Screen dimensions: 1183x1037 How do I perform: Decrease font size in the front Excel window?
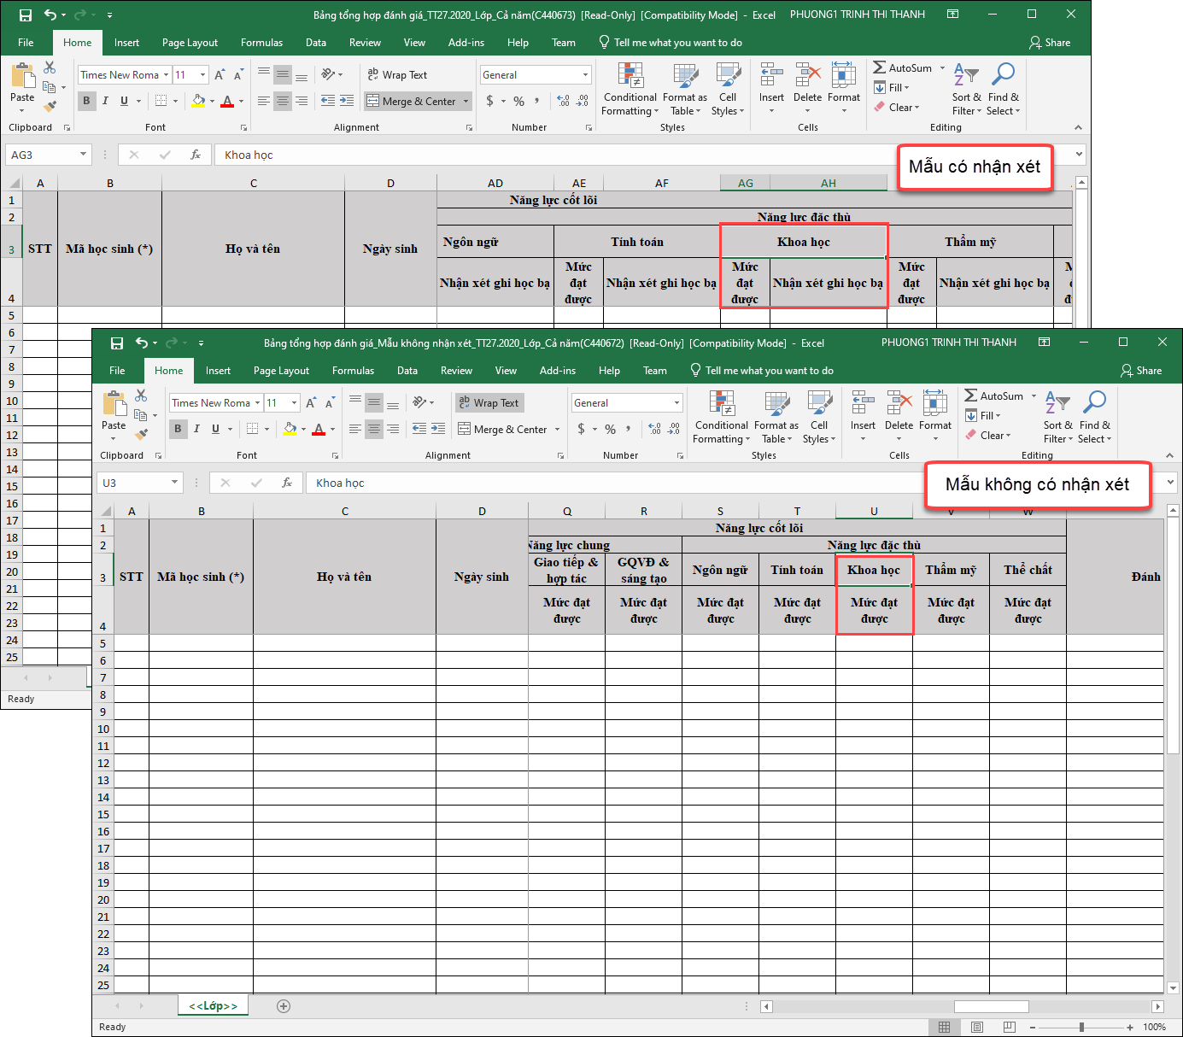[x=330, y=403]
